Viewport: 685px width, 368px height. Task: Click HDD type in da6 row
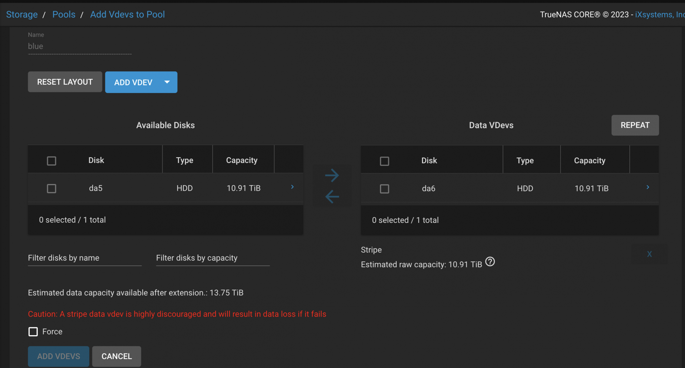click(525, 189)
